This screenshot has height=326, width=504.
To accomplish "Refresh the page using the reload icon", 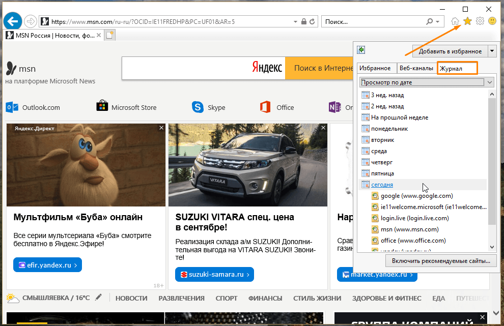I will point(312,21).
